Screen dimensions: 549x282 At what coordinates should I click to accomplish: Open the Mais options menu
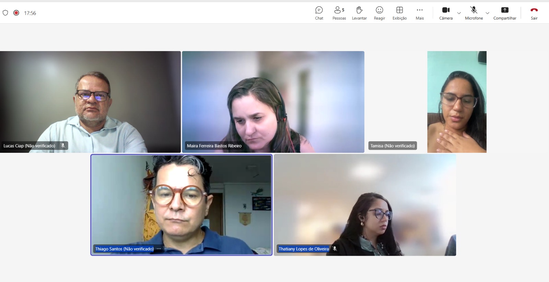pos(420,13)
